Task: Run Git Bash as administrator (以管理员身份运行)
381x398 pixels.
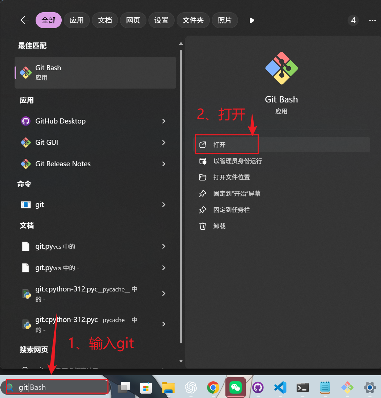Action: (238, 161)
